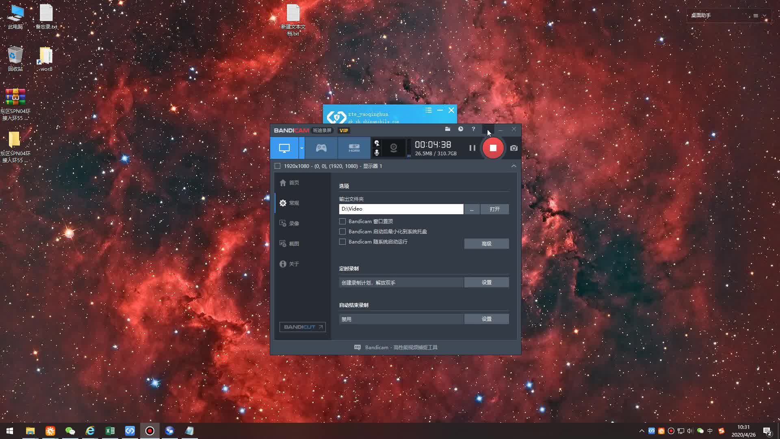
Task: Click 打开 button next to output folder
Action: 494,209
